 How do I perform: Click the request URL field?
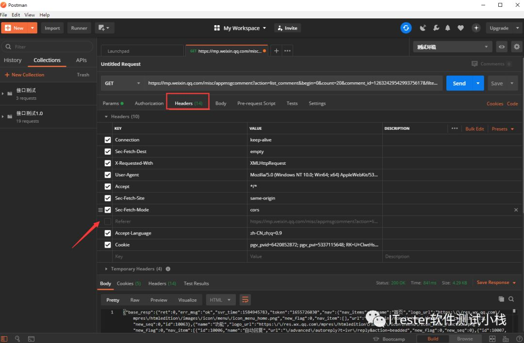point(294,83)
